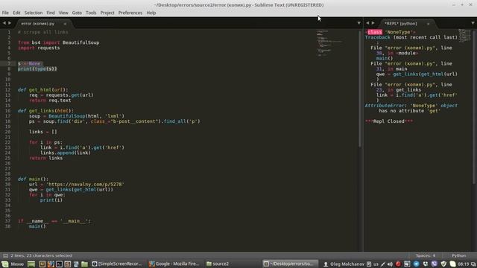Click the 'def get_html(url):' line

pyautogui.click(x=43, y=89)
